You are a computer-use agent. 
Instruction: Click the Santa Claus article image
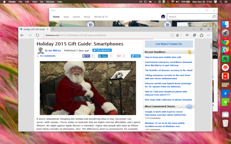tap(88, 88)
